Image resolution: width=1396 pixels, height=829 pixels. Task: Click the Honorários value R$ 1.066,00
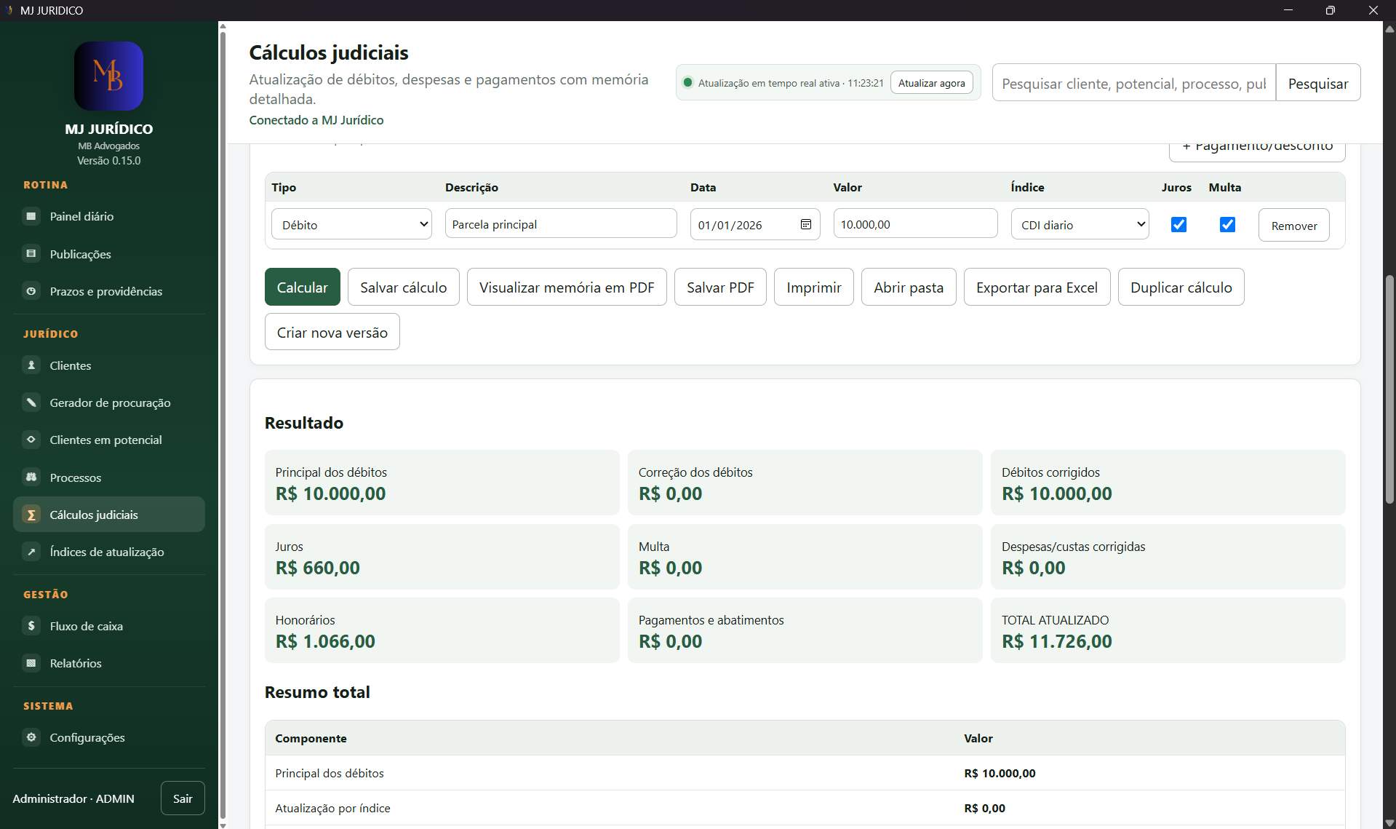[x=325, y=641]
